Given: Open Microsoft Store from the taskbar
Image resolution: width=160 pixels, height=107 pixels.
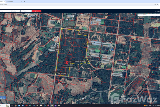Looking at the screenshot, I should 16,106.
